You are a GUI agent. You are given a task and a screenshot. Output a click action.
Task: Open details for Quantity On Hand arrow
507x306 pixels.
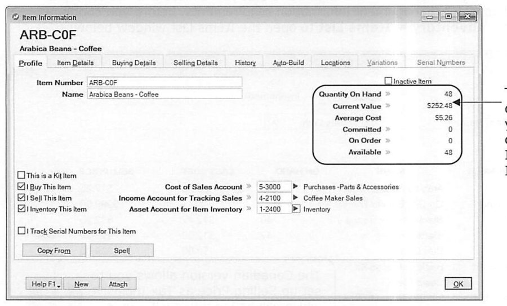click(x=388, y=94)
